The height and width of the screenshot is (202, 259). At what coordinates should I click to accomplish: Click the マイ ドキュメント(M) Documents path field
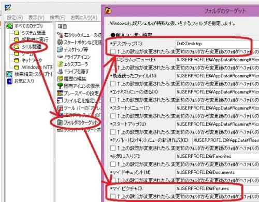(x=217, y=172)
